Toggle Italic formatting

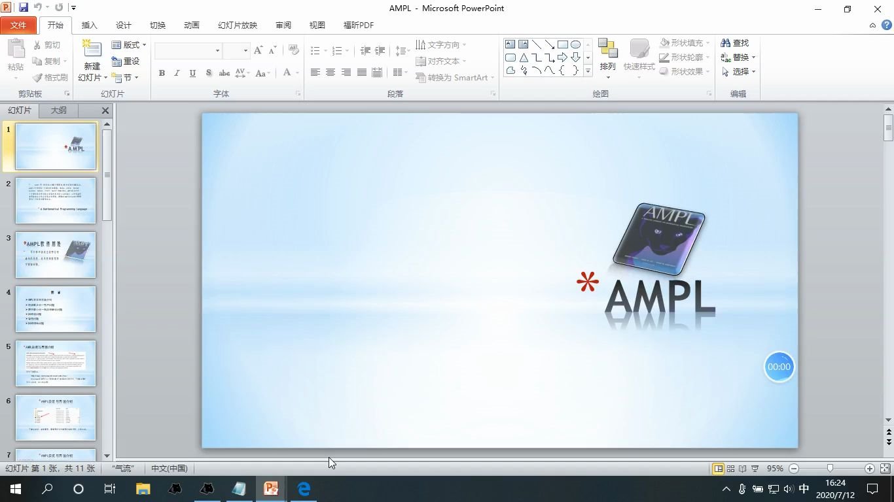coord(177,73)
